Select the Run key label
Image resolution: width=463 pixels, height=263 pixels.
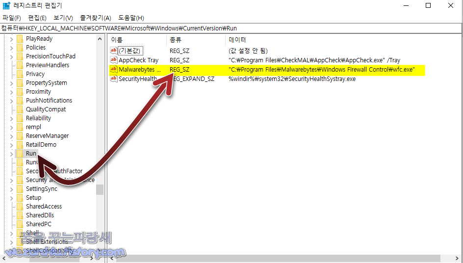[x=31, y=154]
